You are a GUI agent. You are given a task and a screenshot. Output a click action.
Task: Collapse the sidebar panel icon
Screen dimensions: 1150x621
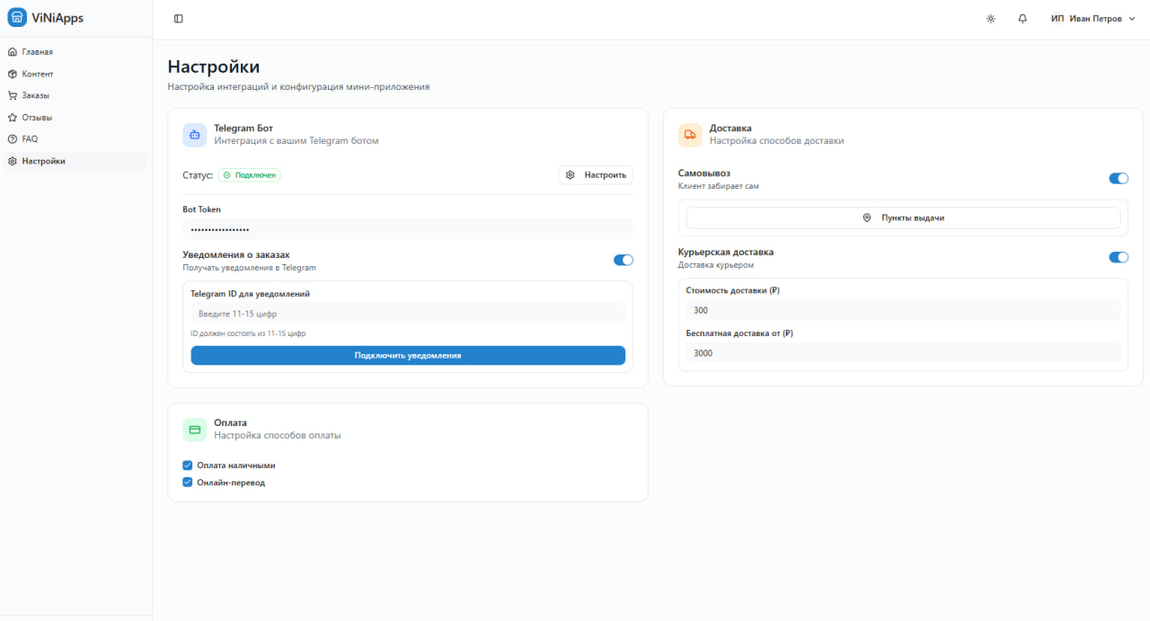pyautogui.click(x=179, y=19)
